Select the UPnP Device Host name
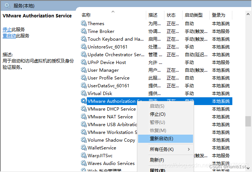 (107, 62)
